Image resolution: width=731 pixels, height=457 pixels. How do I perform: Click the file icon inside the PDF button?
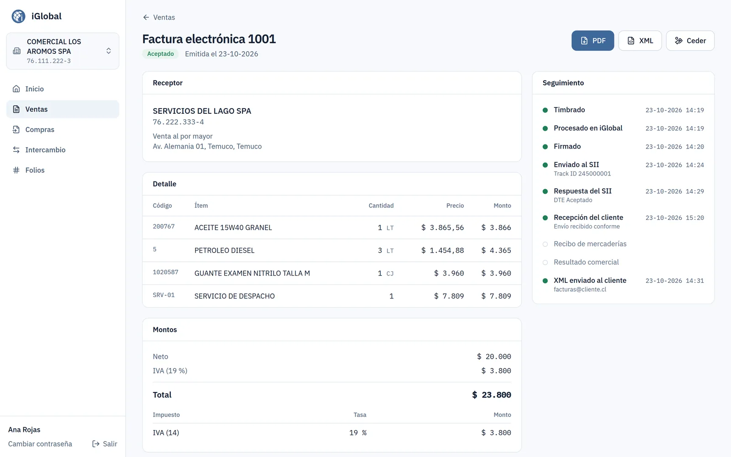[584, 41]
